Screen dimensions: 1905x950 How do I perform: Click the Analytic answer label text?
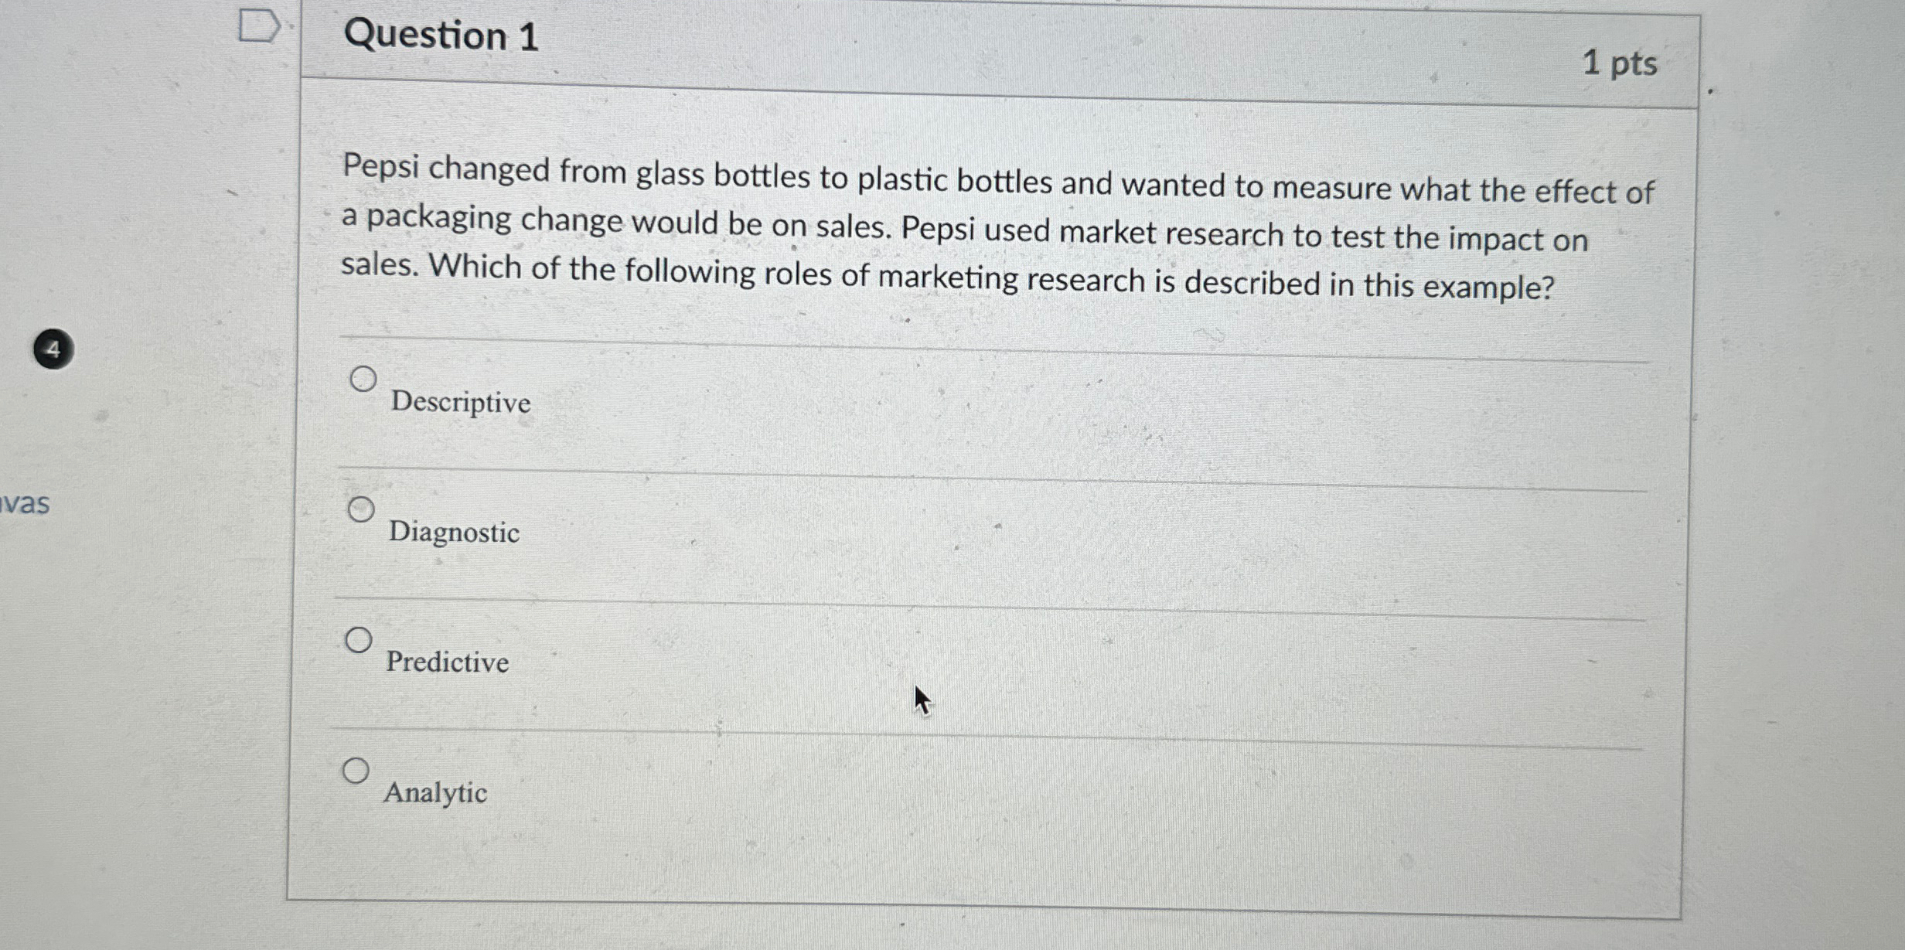coord(435,793)
